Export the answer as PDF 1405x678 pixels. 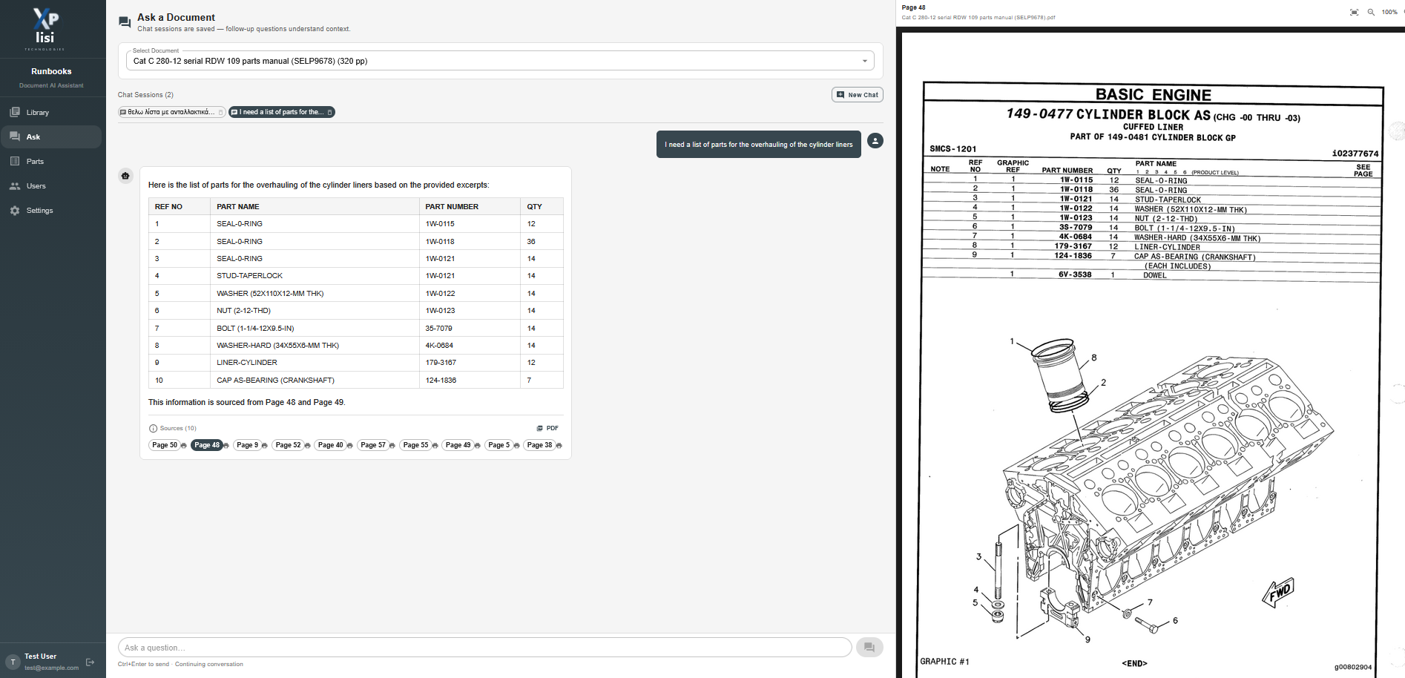tap(547, 428)
